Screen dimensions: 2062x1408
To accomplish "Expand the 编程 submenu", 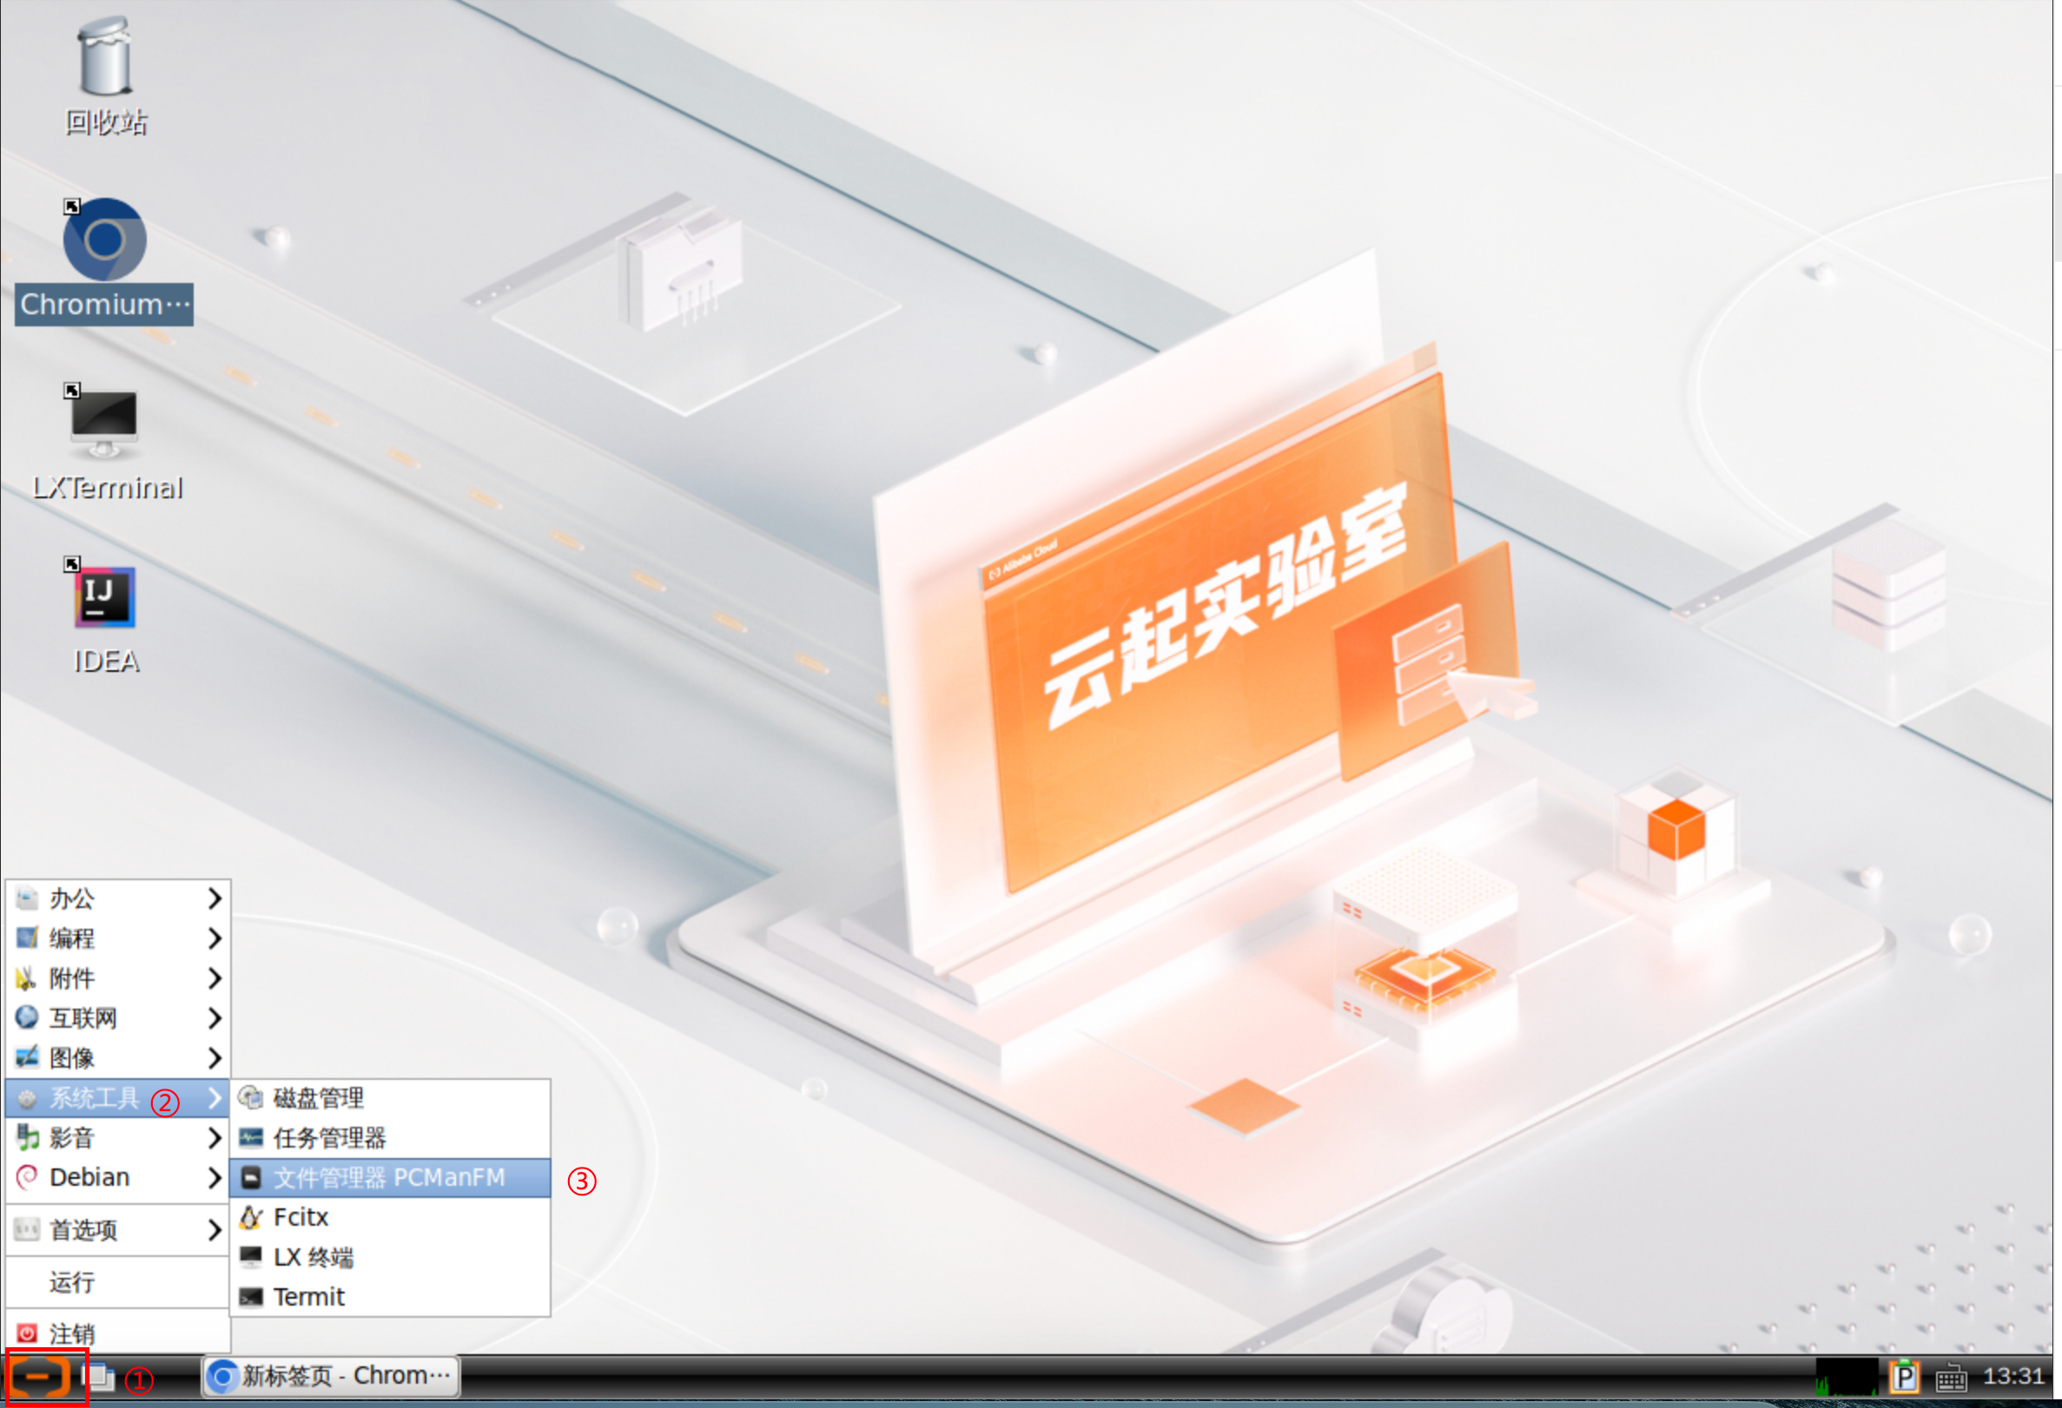I will [x=117, y=938].
